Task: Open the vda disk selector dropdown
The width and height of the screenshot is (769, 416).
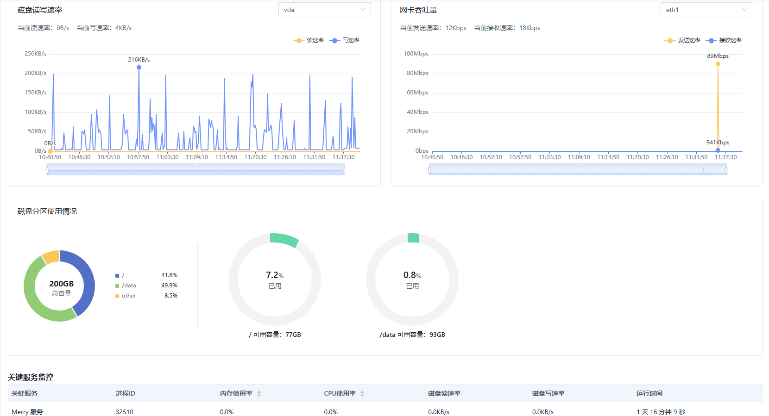Action: click(x=324, y=10)
